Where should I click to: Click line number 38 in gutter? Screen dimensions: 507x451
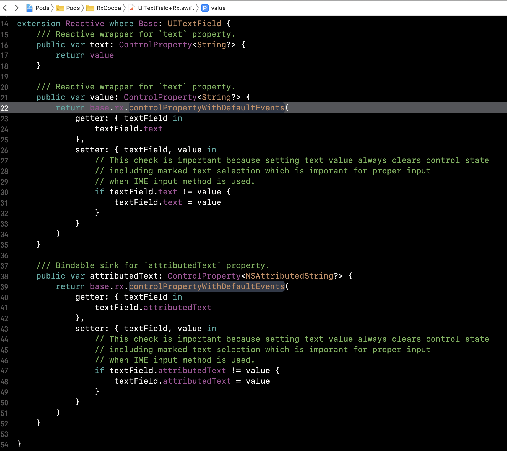click(4, 276)
